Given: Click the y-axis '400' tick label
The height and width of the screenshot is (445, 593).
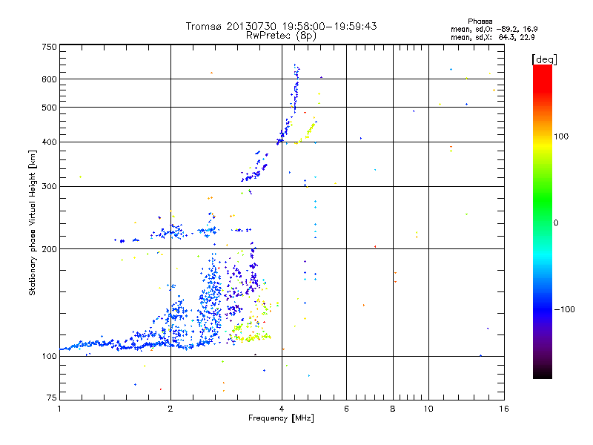Looking at the screenshot, I should [x=49, y=142].
